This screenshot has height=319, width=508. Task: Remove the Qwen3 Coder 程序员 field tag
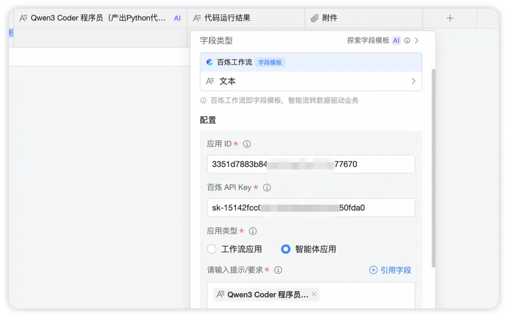click(314, 294)
